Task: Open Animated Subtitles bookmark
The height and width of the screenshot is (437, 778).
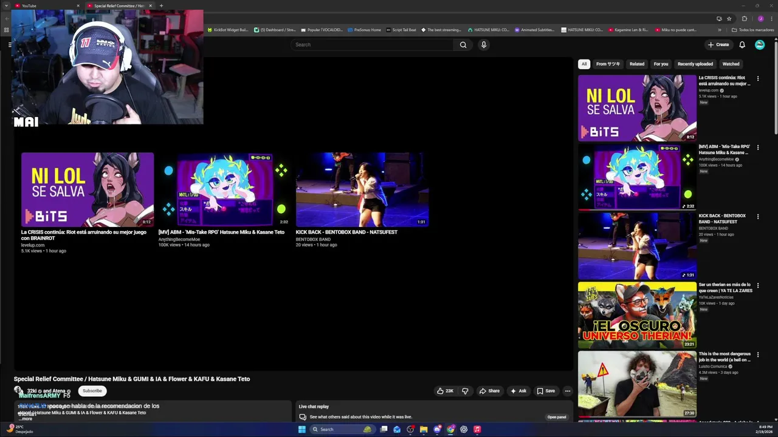Action: pos(534,30)
